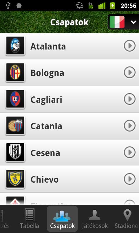
Task: Select the Cagliari team logo
Action: click(x=15, y=99)
